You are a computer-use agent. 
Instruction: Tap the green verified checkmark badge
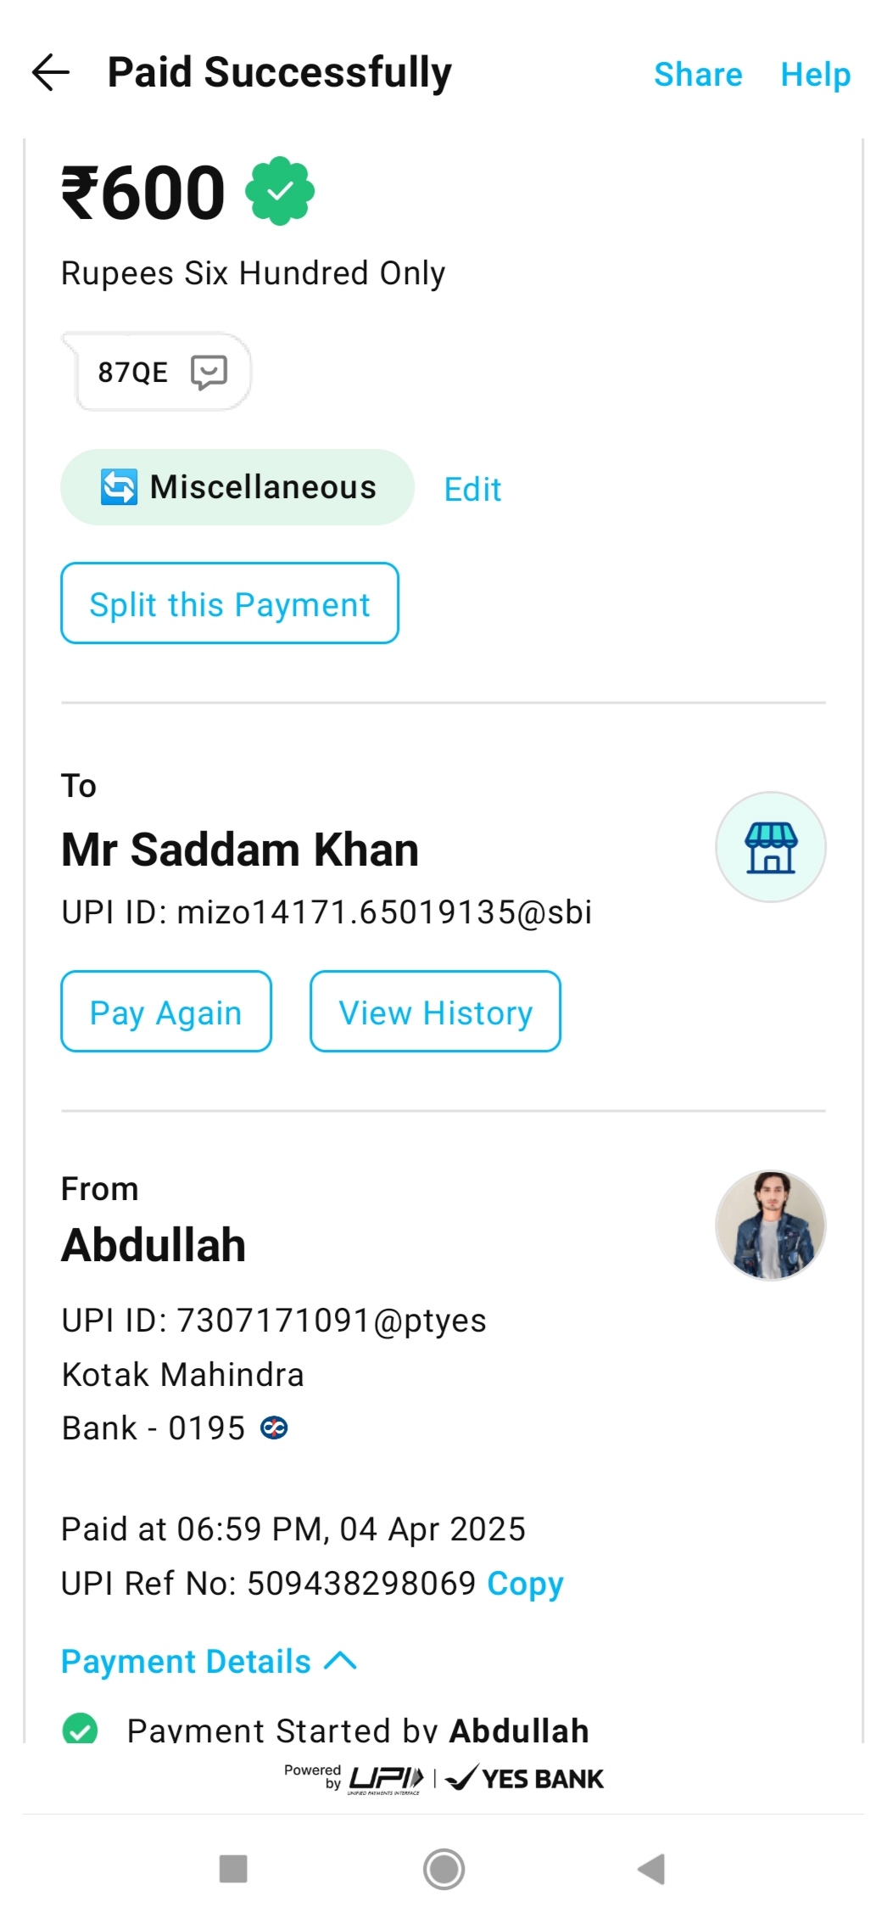click(x=280, y=192)
